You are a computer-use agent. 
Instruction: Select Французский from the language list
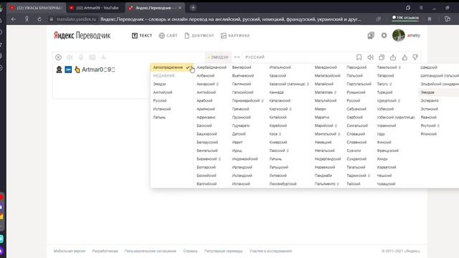387,150
